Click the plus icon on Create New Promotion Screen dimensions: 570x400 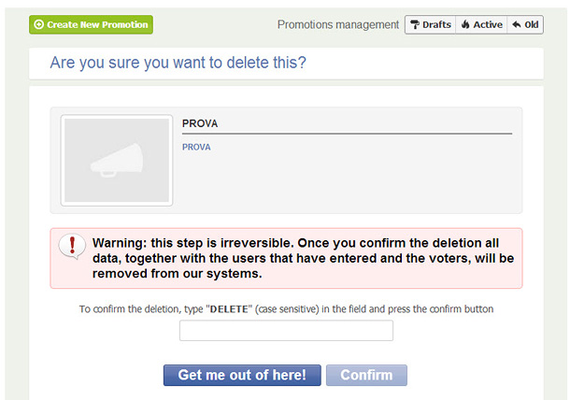[39, 24]
